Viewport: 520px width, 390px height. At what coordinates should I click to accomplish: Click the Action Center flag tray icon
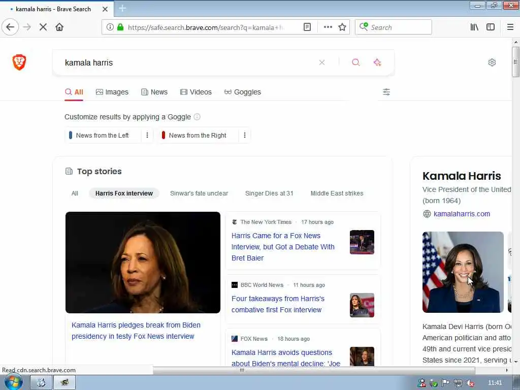(x=446, y=383)
